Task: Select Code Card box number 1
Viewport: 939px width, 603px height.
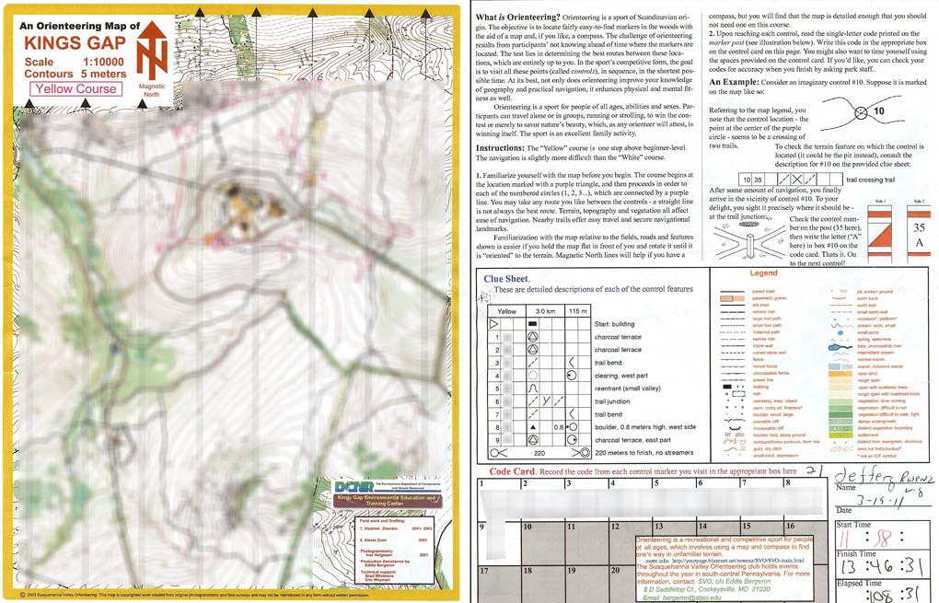Action: click(x=498, y=502)
